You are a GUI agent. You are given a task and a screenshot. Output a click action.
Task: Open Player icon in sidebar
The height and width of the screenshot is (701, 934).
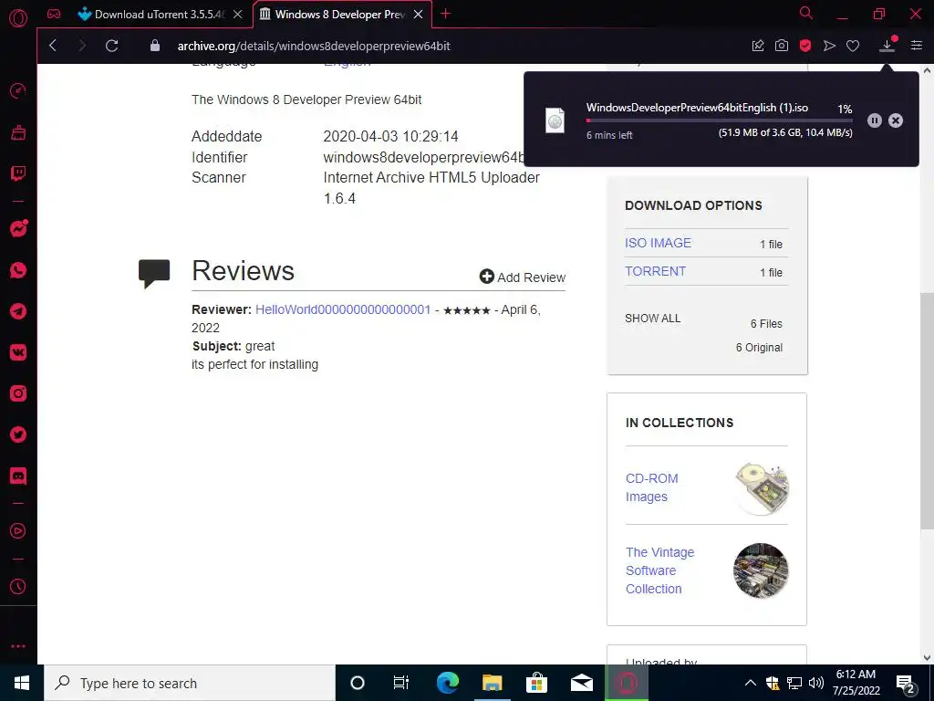click(x=18, y=530)
